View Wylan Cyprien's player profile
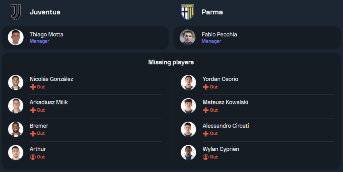Screen dimensions: 343x172 pos(221,149)
